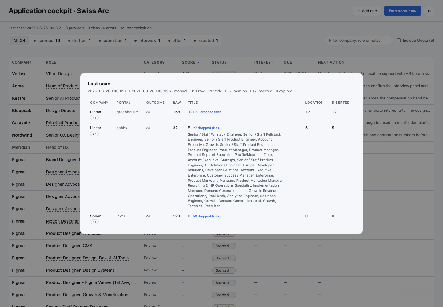This screenshot has height=307, width=443.
Task: Click the Company column header in main table
Action: pyautogui.click(x=22, y=62)
